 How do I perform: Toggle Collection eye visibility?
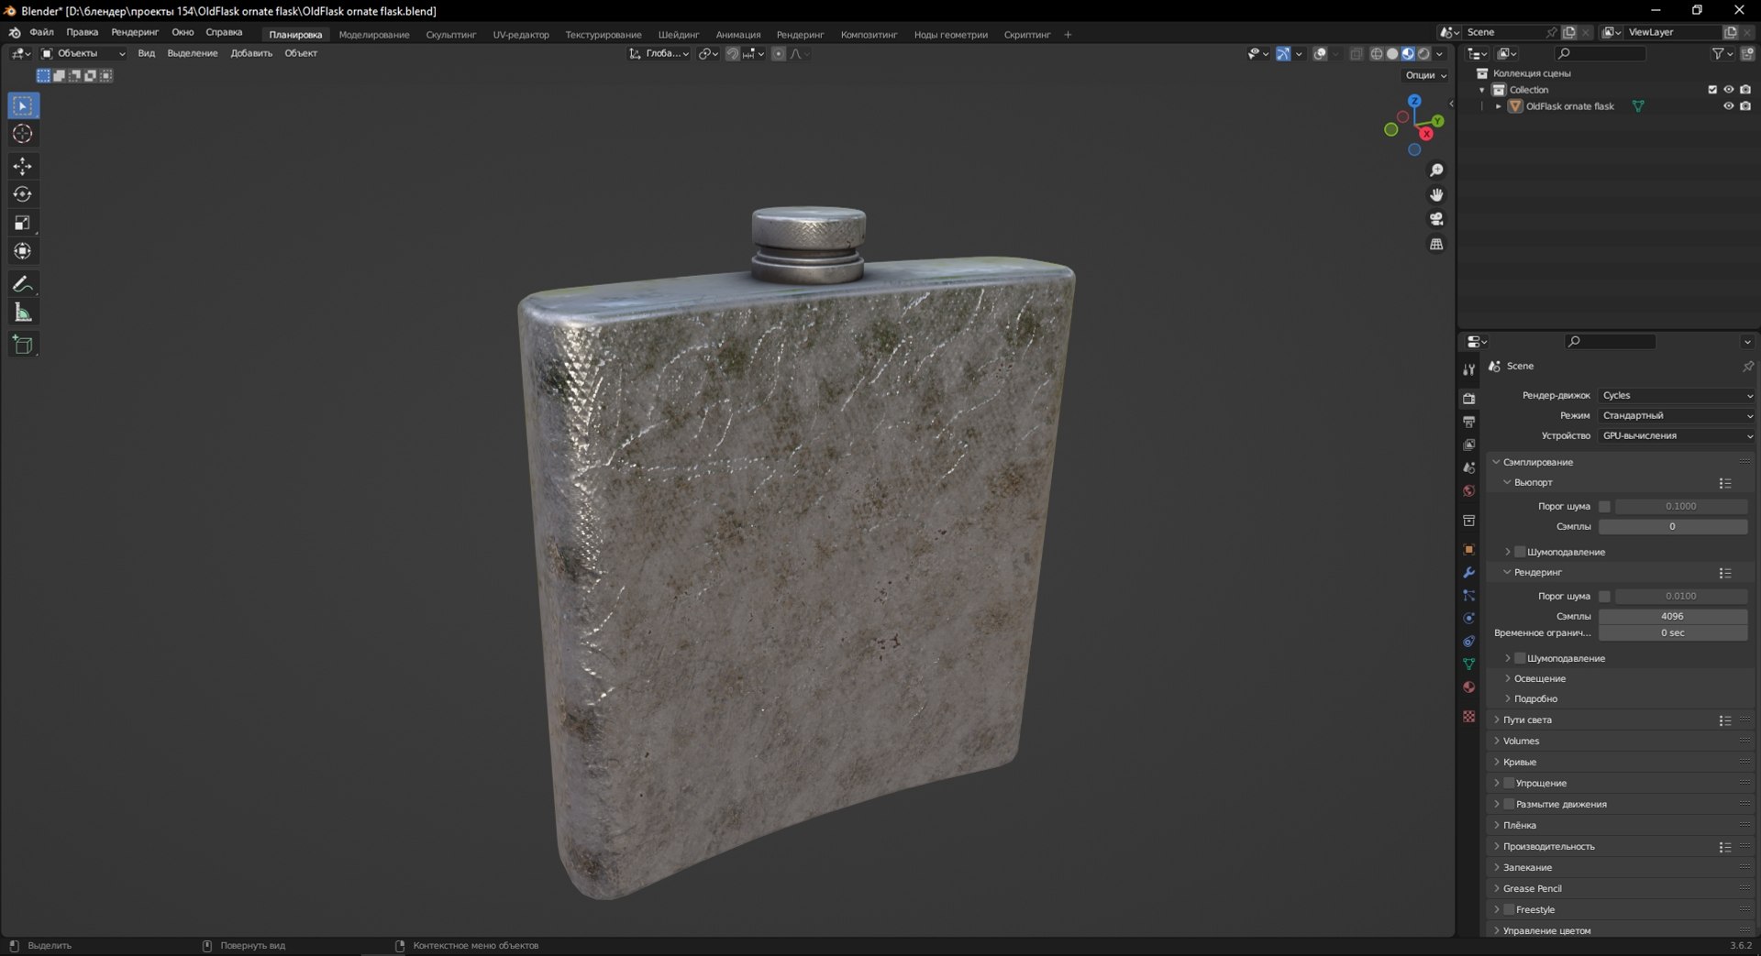[x=1728, y=90]
